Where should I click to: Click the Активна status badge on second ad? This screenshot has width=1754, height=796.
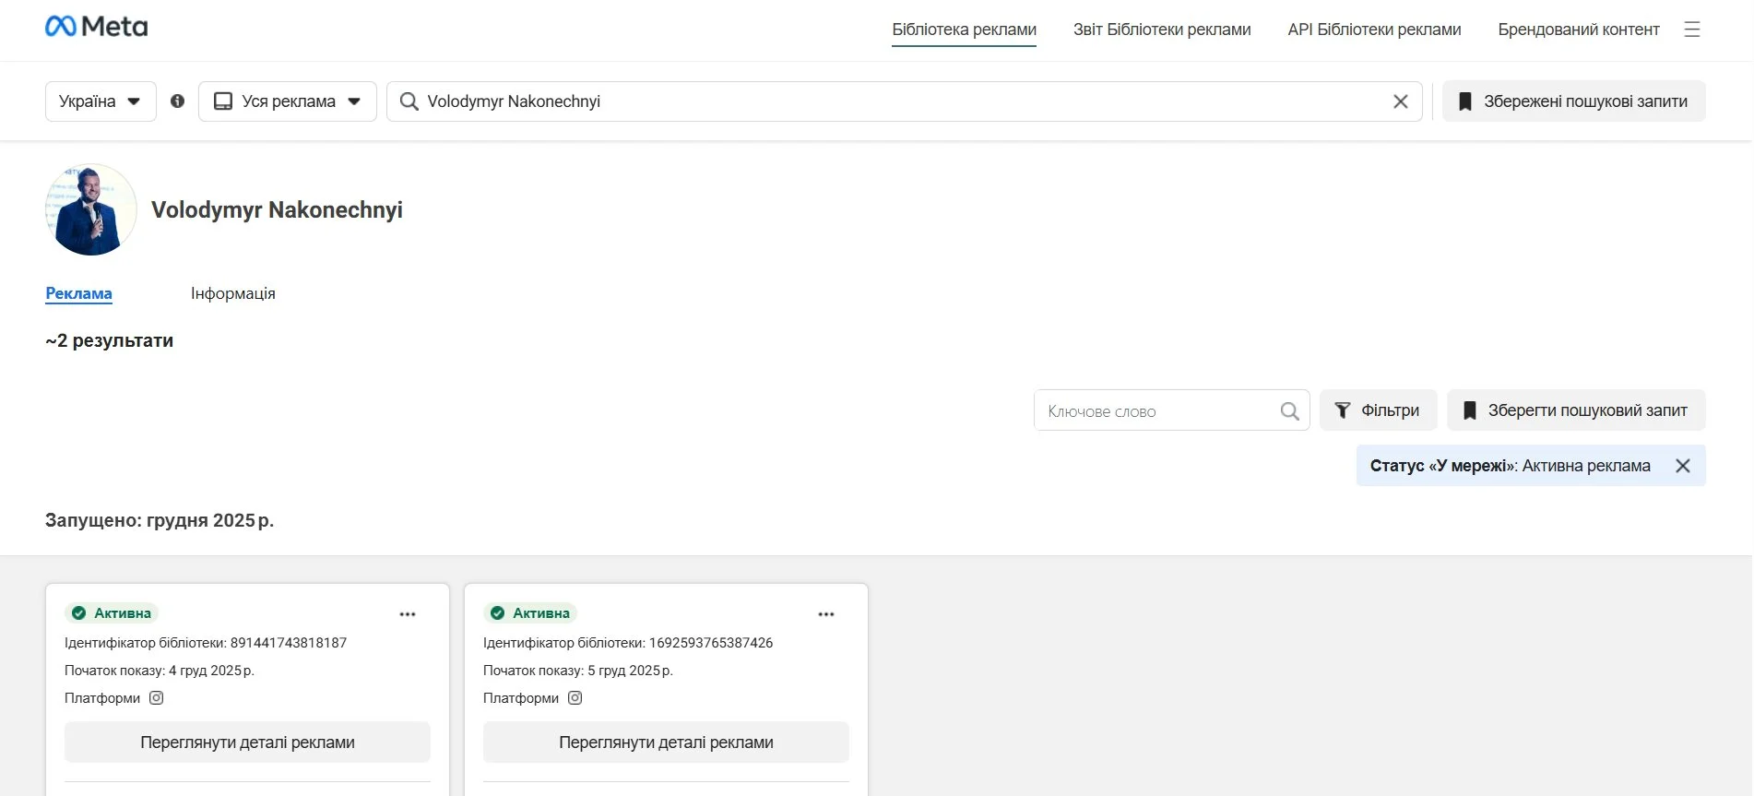click(x=530, y=613)
